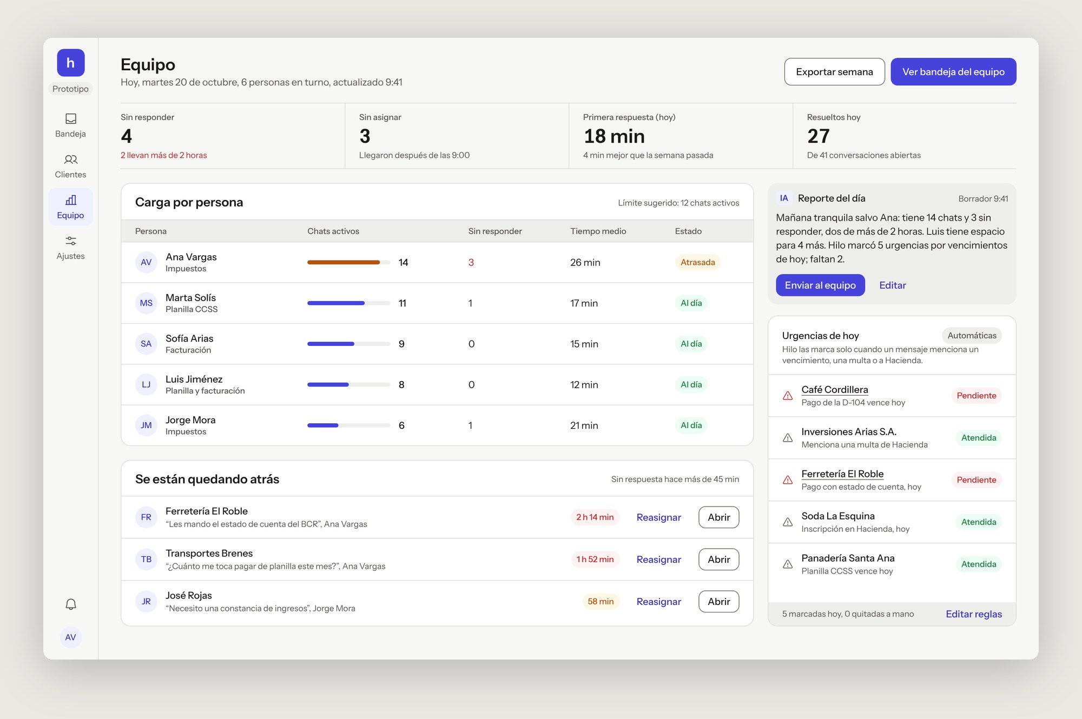Click the FR avatar of Ferretería El Roble
Viewport: 1082px width, 719px height.
pos(146,517)
